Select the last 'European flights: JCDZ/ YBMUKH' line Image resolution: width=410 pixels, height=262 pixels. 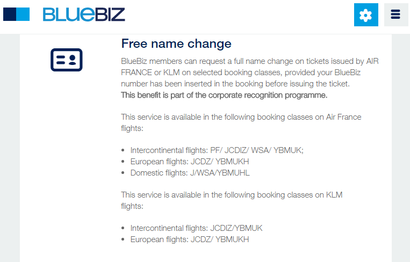point(190,239)
